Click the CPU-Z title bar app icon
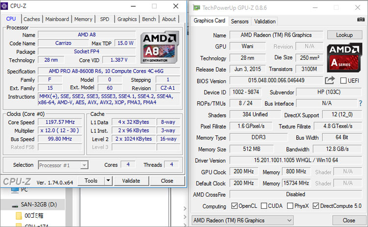The height and width of the screenshot is (227, 368). pos(4,6)
